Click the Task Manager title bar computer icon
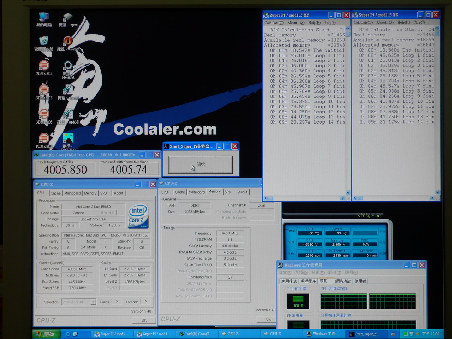452x339 pixels. pyautogui.click(x=280, y=265)
